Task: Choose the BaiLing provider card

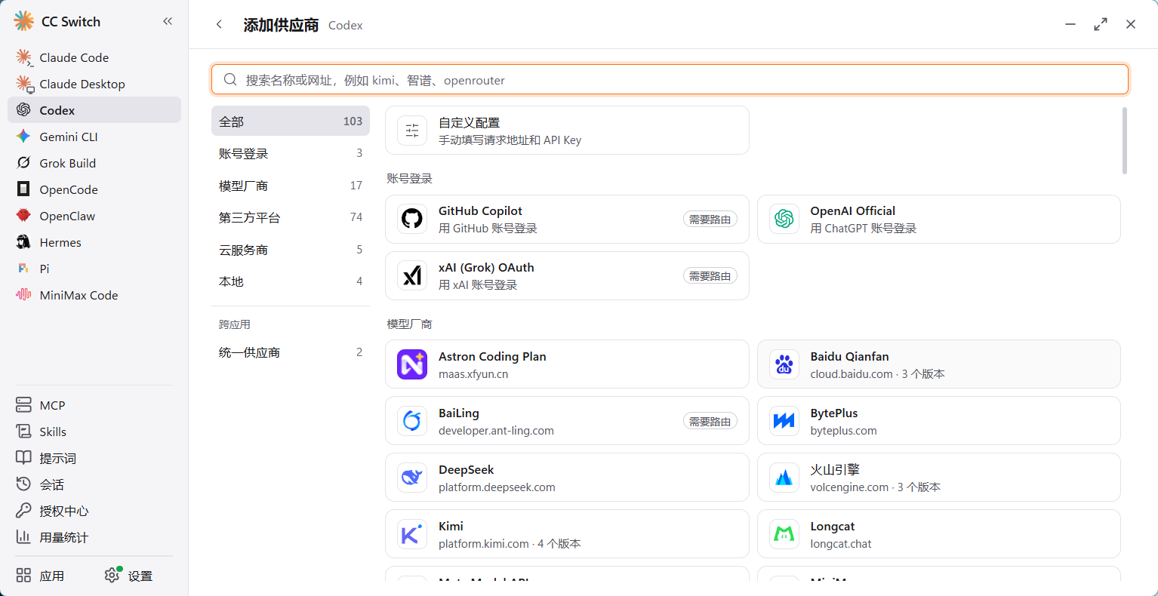Action: pos(567,421)
